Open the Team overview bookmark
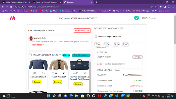Image resolution: width=176 pixels, height=99 pixels. click(x=68, y=11)
